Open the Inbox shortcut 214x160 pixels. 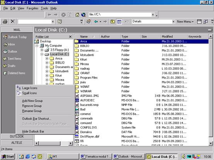[9, 44]
